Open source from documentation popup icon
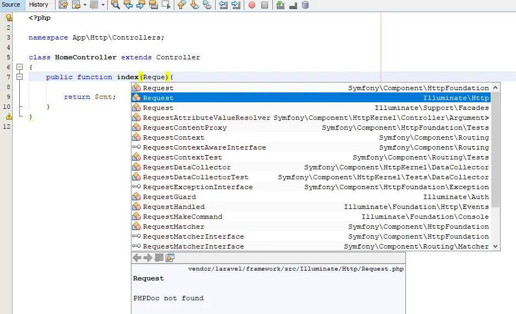The width and height of the screenshot is (516, 314). [x=170, y=258]
